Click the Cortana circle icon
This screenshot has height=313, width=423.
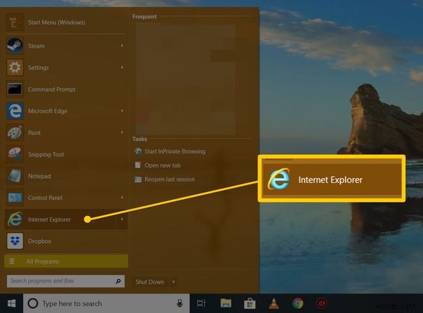[33, 303]
